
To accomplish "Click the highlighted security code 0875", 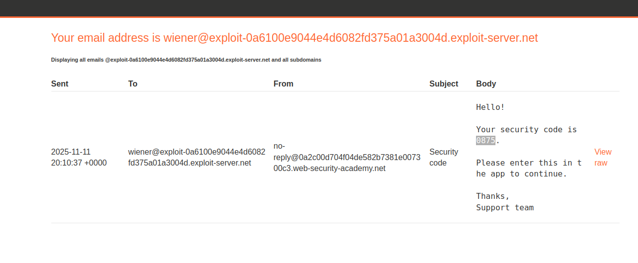I will pos(485,141).
